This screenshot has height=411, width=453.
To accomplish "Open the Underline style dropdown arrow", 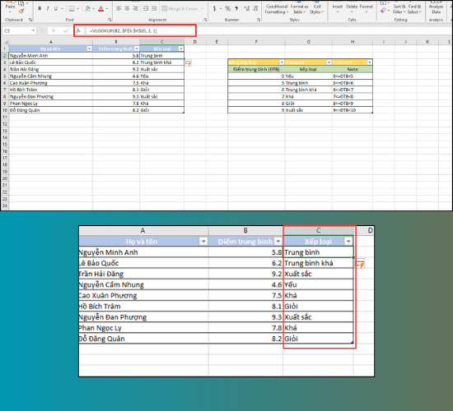I will [x=62, y=9].
